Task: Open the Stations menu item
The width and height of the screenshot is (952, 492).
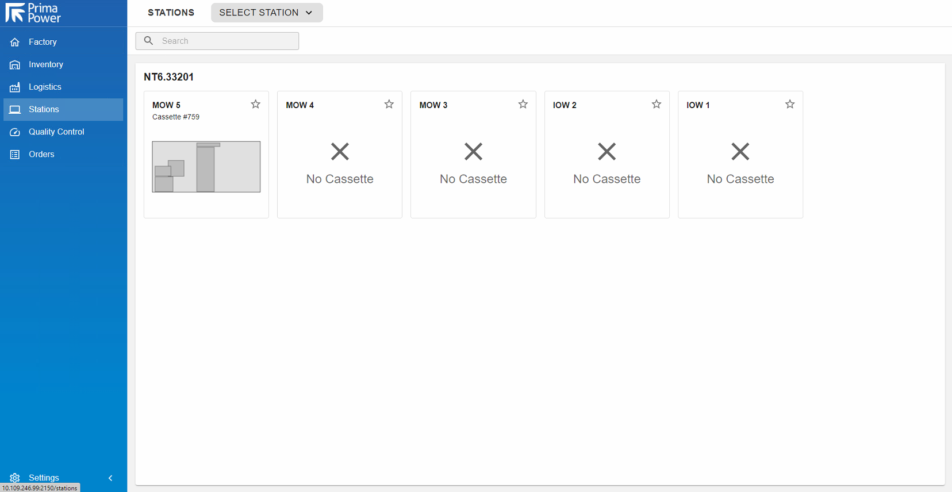Action: (x=44, y=109)
